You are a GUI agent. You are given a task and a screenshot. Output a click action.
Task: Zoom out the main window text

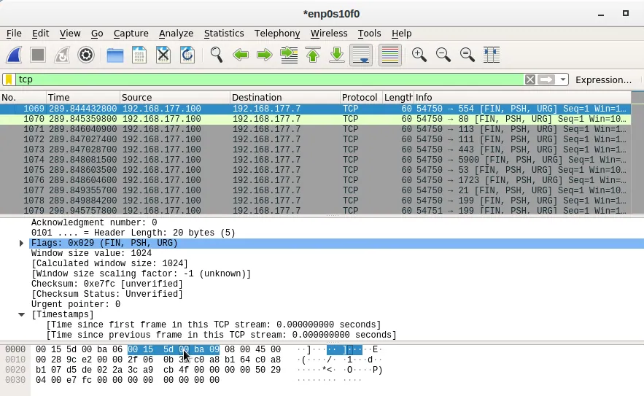[x=443, y=55]
